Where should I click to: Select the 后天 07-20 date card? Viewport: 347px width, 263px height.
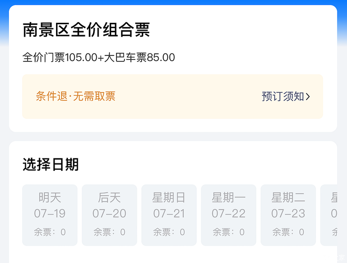click(x=109, y=215)
